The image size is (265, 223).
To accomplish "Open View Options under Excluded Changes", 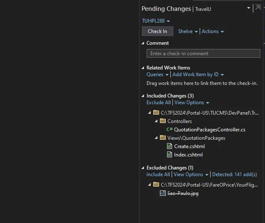I will pos(191,174).
